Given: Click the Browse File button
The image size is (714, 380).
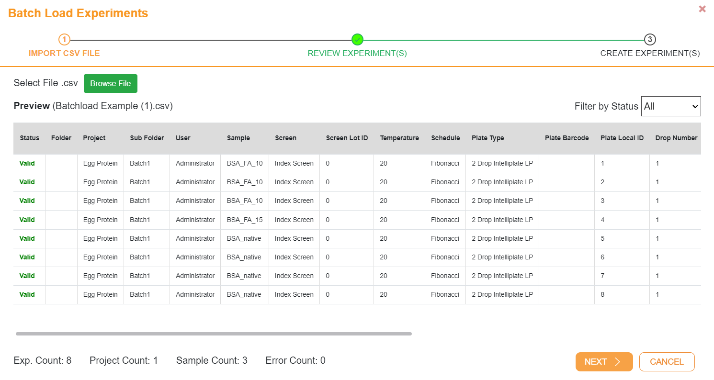Looking at the screenshot, I should click(x=110, y=83).
